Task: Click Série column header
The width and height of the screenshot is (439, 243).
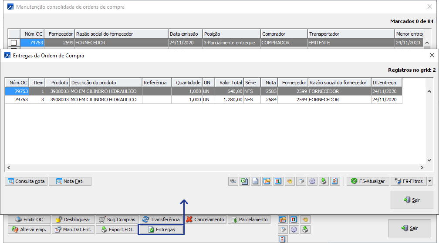Action: tap(252, 83)
